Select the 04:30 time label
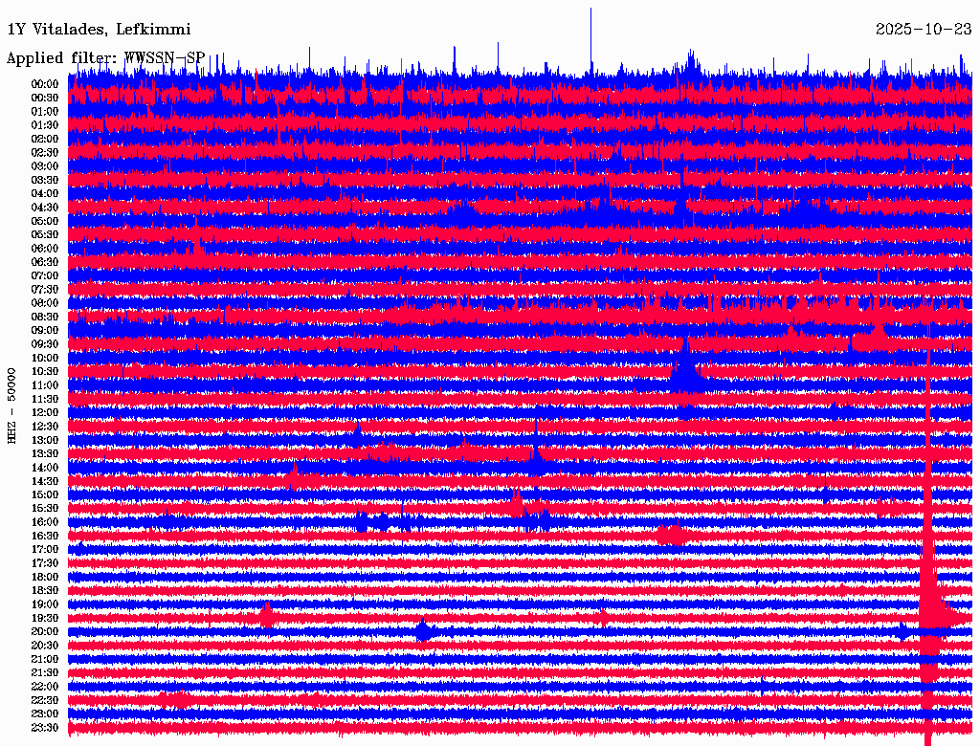The height and width of the screenshot is (746, 980). point(45,208)
